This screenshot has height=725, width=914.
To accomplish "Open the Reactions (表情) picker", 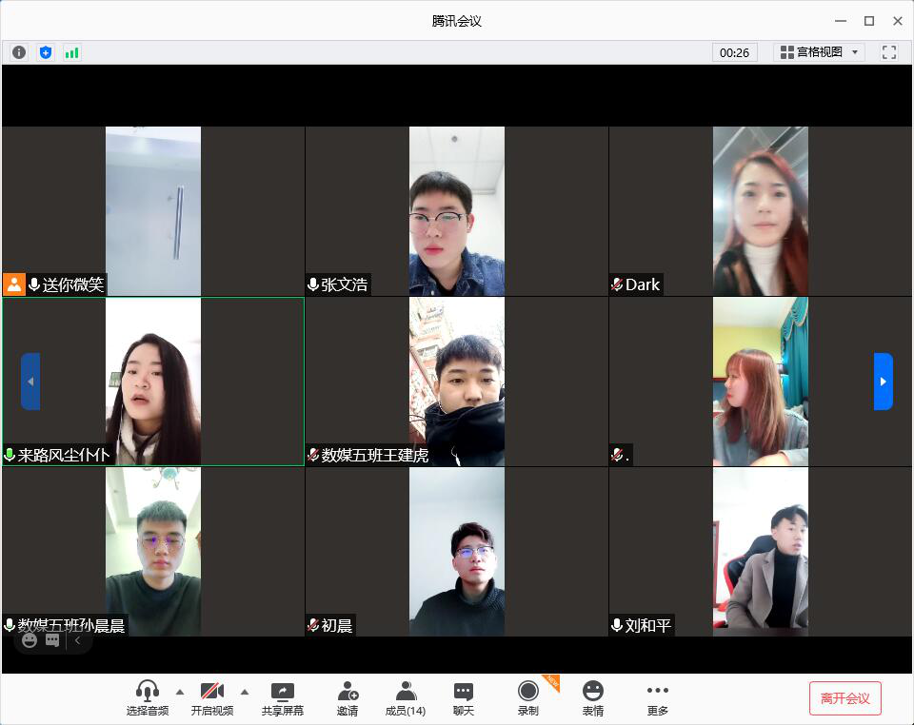I will pyautogui.click(x=593, y=698).
